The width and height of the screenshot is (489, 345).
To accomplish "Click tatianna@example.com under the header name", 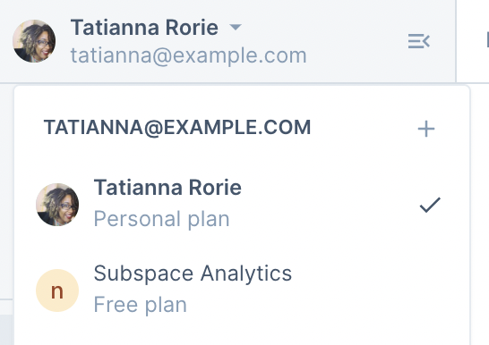I will pos(189,56).
